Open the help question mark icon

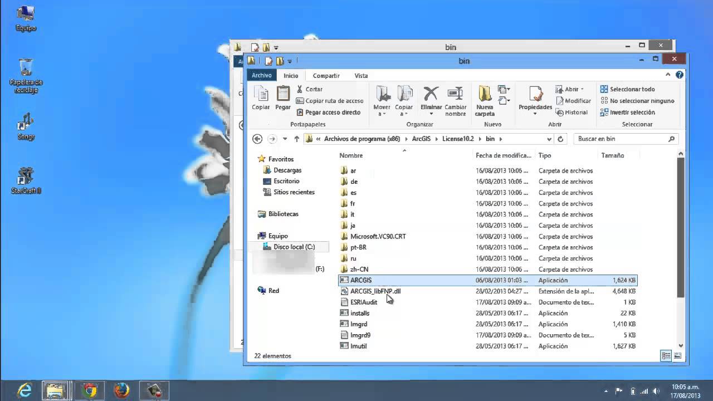[x=679, y=75]
